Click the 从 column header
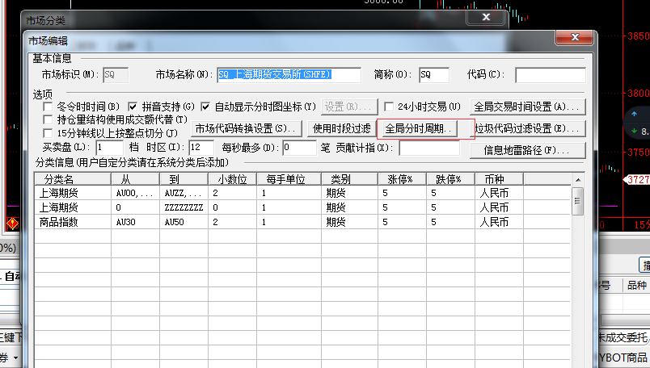Viewport: 650px width, 368px height. click(135, 179)
